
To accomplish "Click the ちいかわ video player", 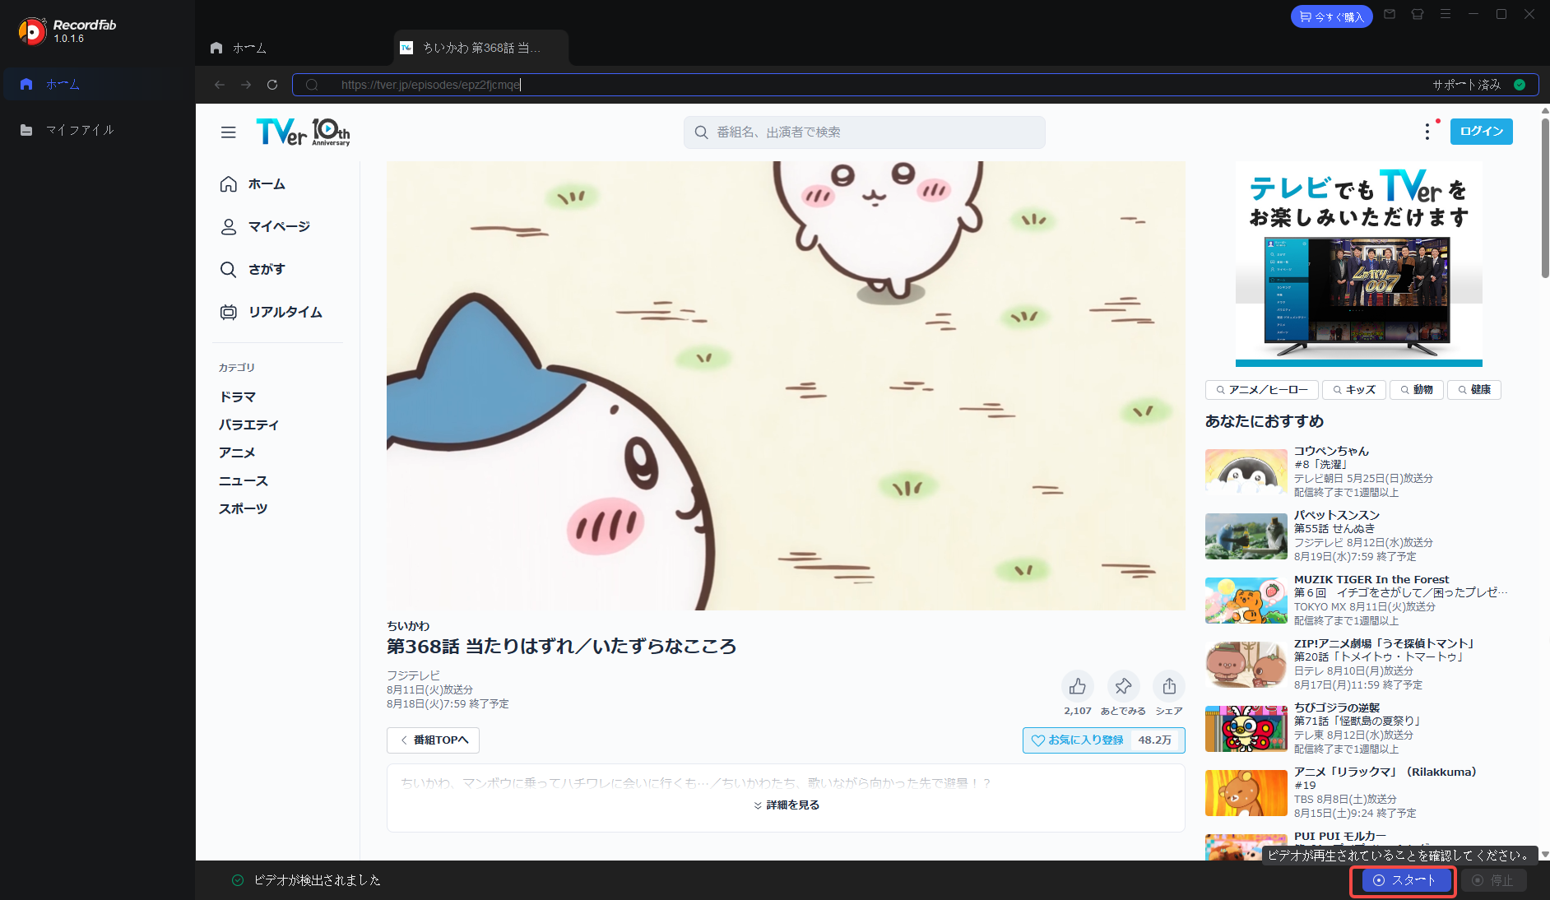I will (786, 386).
